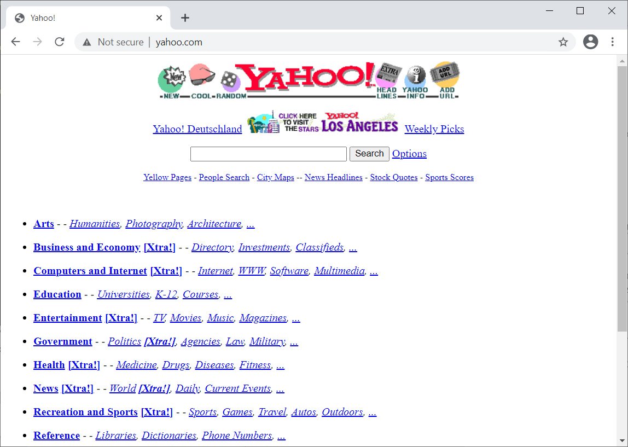Open the People Search link
Image resolution: width=628 pixels, height=447 pixels.
coord(224,177)
